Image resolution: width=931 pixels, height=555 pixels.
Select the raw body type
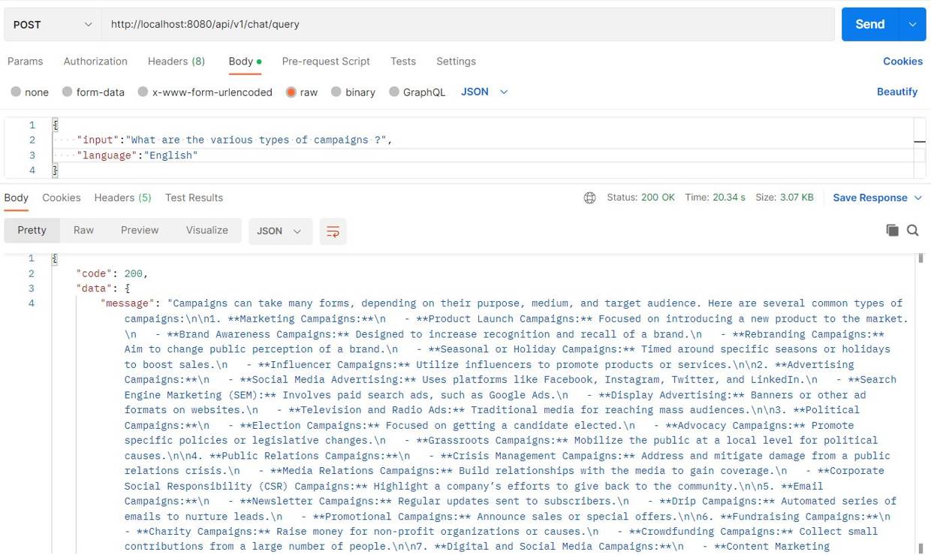coord(302,92)
